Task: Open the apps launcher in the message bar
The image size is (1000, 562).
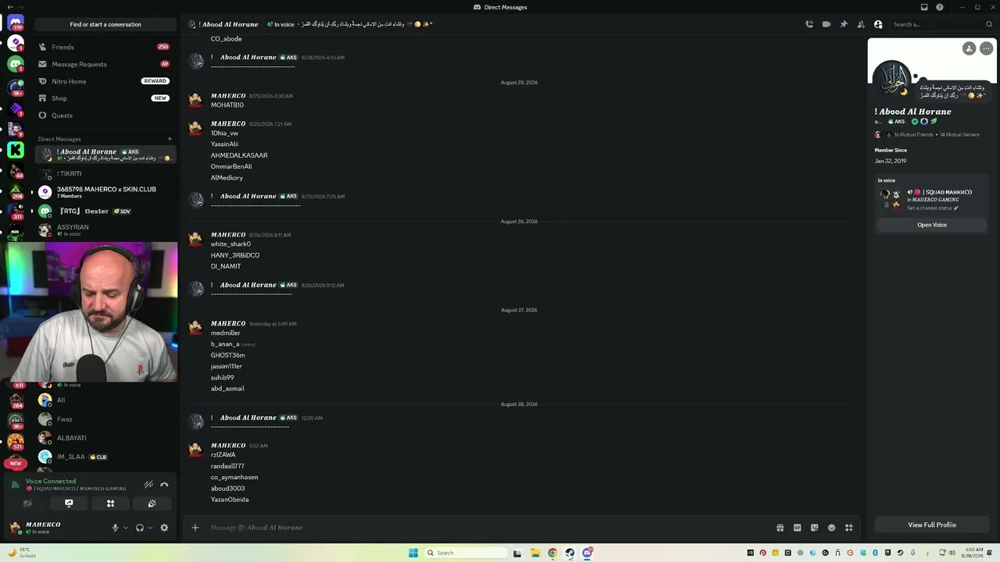Action: point(848,528)
